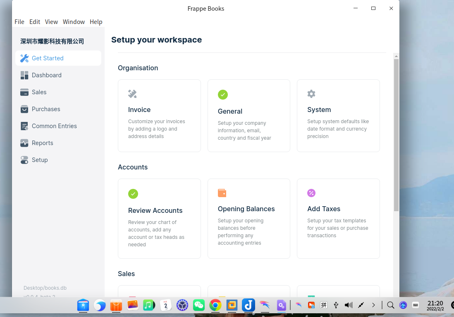Viewport: 454px width, 317px height.
Task: Click the Accounts section heading
Action: (133, 167)
